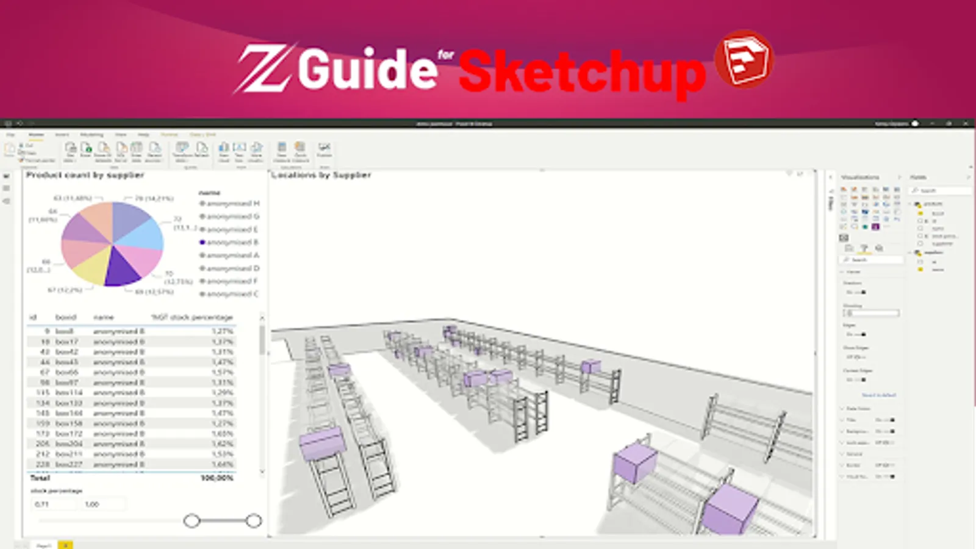The width and height of the screenshot is (976, 549).
Task: Switch to the View ribbon tab
Action: (x=121, y=134)
